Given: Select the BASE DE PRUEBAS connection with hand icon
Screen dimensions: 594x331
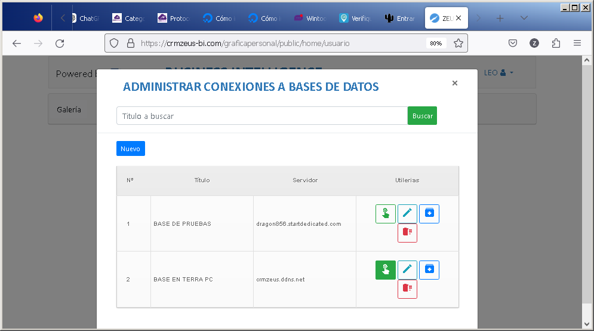Looking at the screenshot, I should (385, 214).
